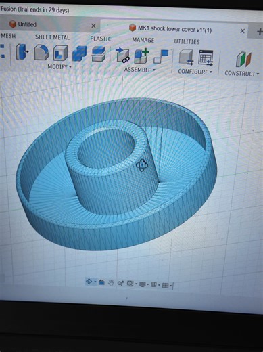Image resolution: width=263 pixels, height=352 pixels.
Task: Open the MODIFY dropdown menu
Action: pos(59,67)
